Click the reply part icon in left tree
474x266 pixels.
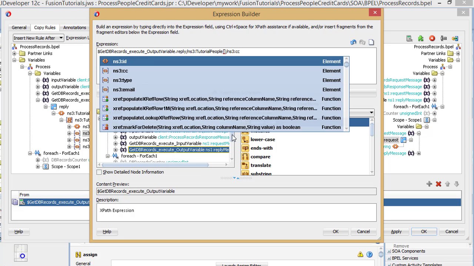coord(53,107)
